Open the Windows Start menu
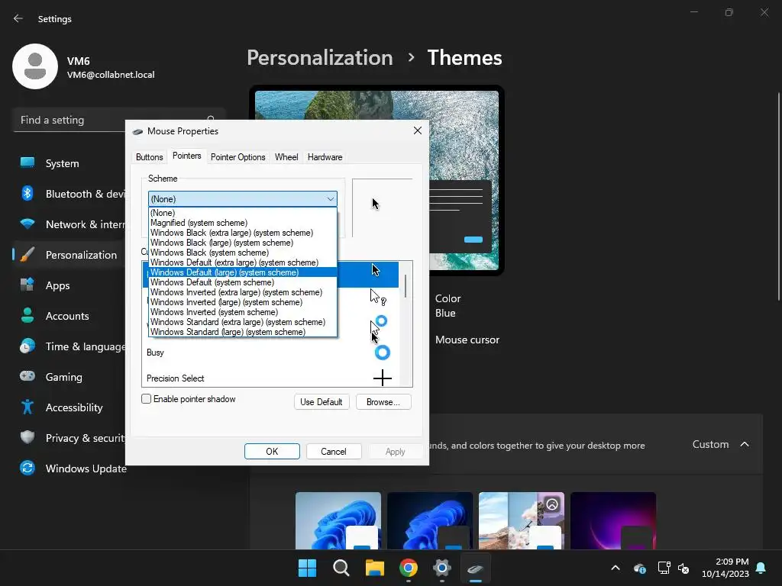 tap(307, 568)
